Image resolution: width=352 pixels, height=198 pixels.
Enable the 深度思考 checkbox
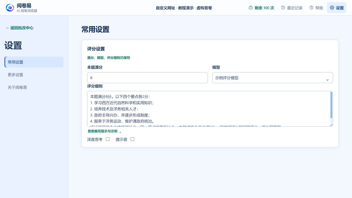tap(108, 139)
